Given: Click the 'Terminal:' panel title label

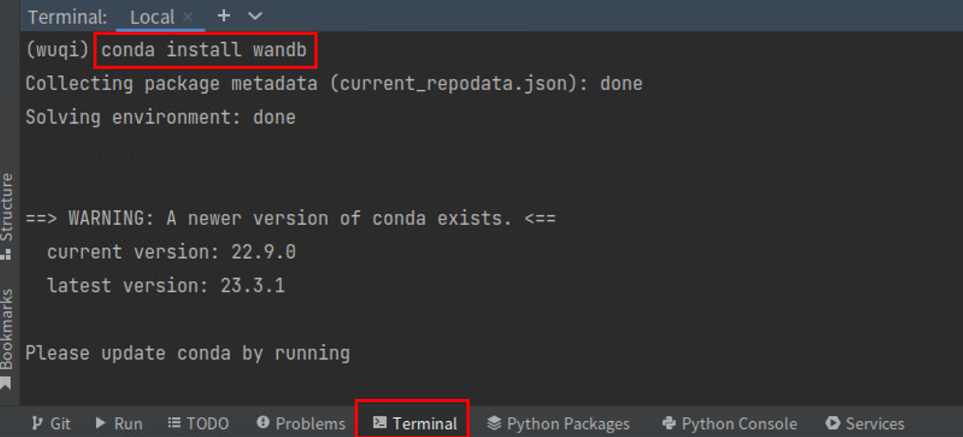Looking at the screenshot, I should [x=67, y=17].
